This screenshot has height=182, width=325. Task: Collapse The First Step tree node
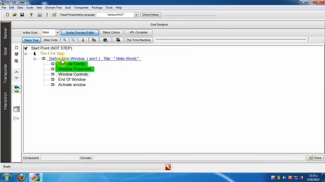26,54
